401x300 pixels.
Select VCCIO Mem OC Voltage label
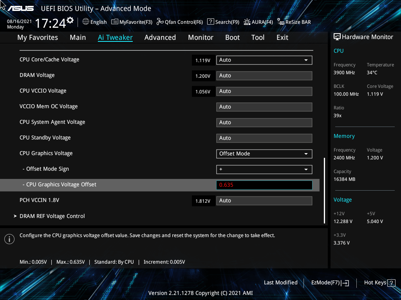(49, 106)
